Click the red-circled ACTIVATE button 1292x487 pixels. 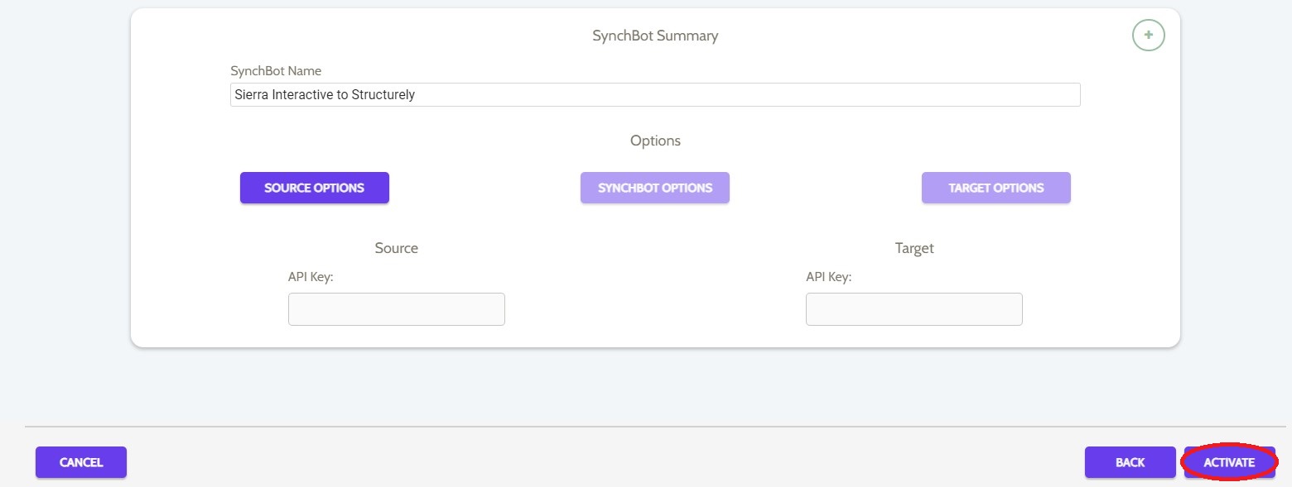(1229, 462)
